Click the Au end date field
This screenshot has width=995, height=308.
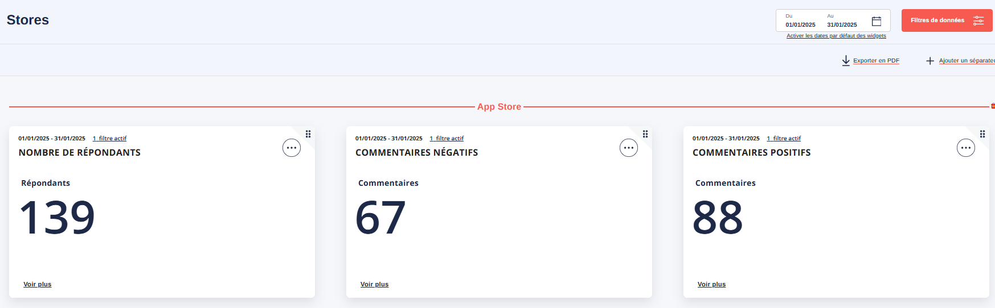point(842,24)
